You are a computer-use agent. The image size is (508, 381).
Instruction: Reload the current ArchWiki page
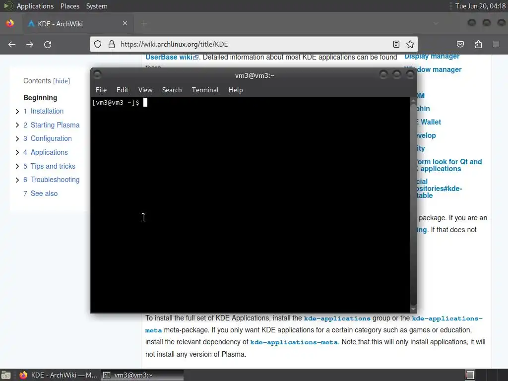click(x=48, y=44)
